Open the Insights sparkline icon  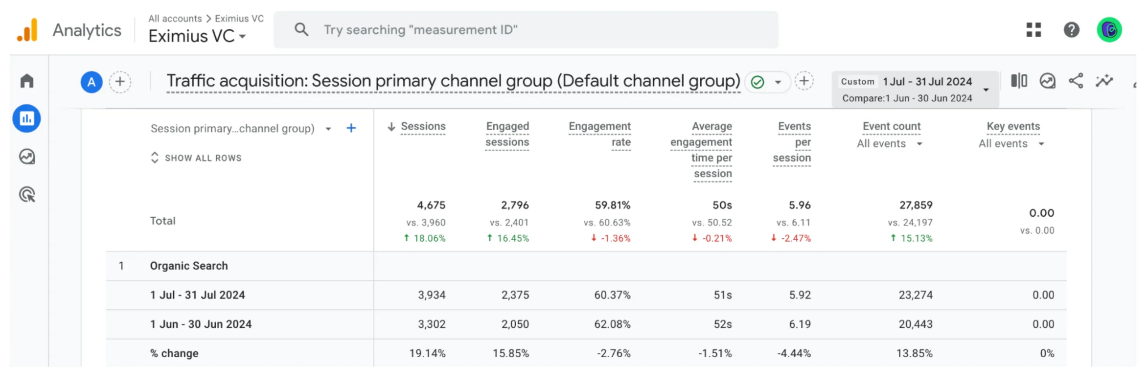click(x=1104, y=81)
